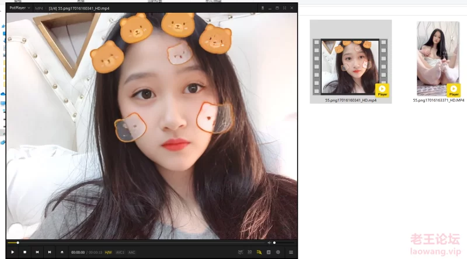Click the video display area in PotPlayer

(152, 126)
